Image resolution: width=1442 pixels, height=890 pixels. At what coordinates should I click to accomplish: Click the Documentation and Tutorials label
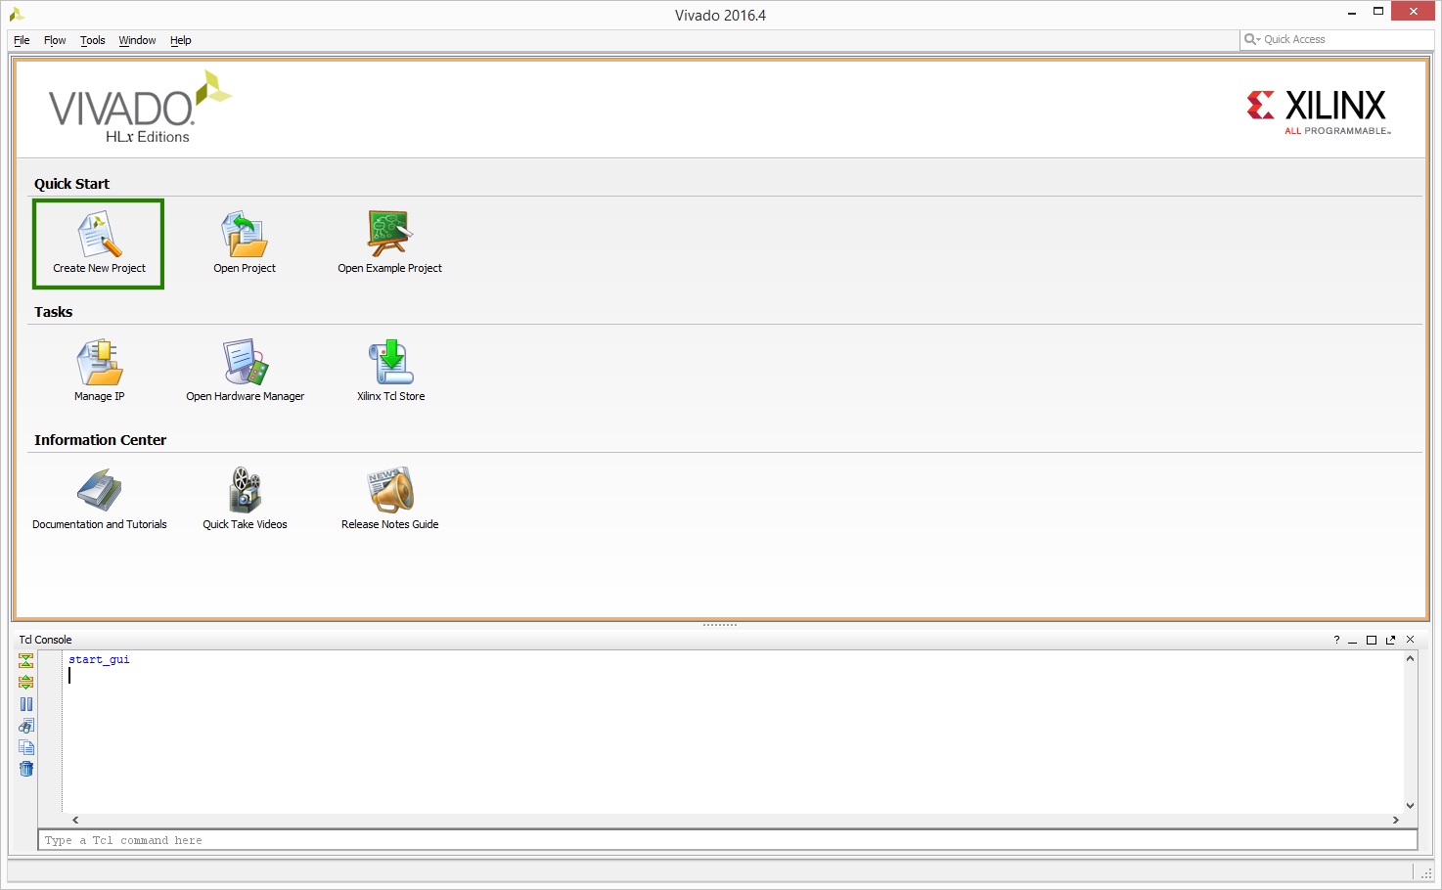(x=99, y=524)
